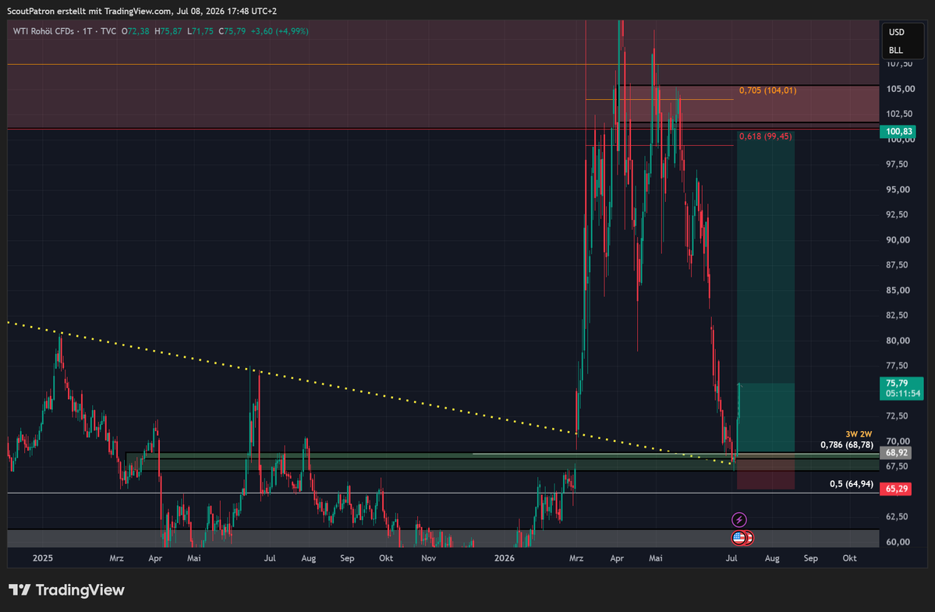Click the current price tag 75,79

(897, 383)
